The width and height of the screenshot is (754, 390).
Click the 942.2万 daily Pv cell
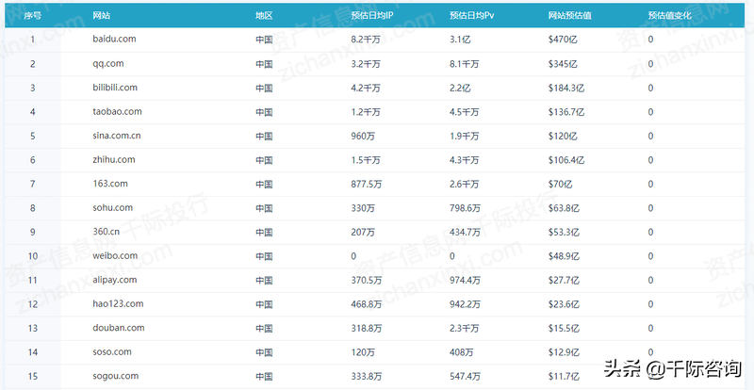(x=465, y=304)
